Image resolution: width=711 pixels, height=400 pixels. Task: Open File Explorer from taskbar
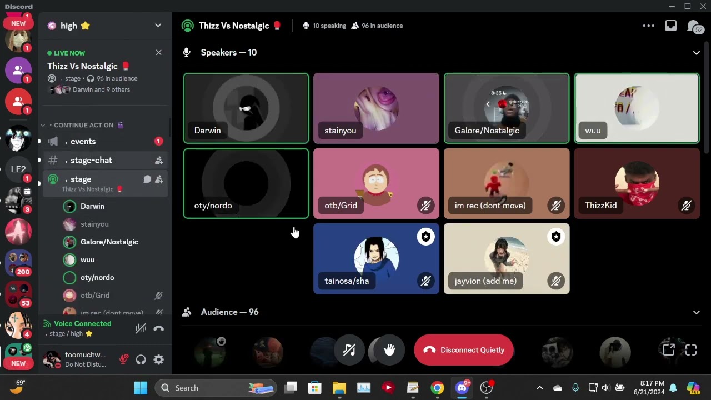[x=339, y=388]
